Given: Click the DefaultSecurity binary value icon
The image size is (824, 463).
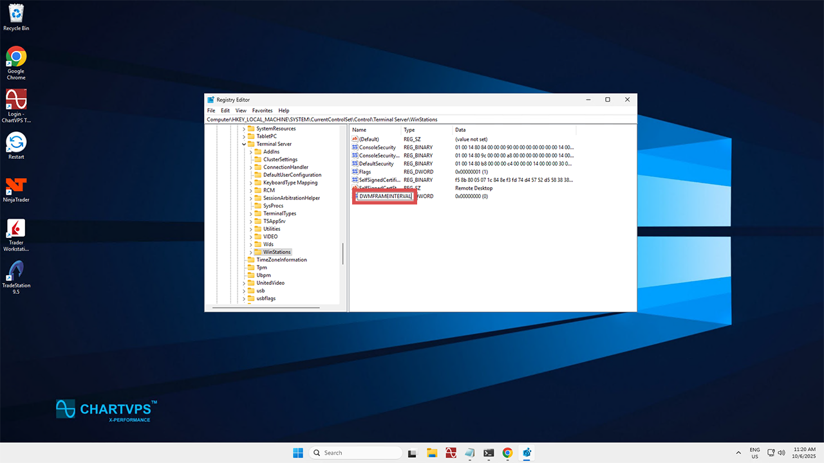Looking at the screenshot, I should (x=355, y=163).
